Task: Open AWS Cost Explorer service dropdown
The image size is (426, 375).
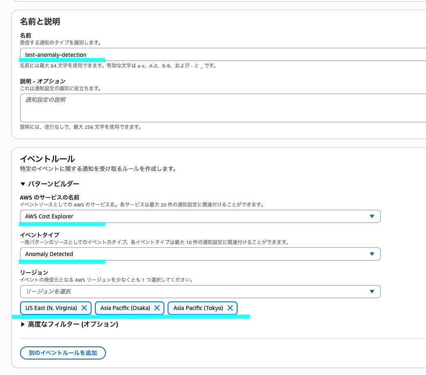Action: click(x=200, y=216)
